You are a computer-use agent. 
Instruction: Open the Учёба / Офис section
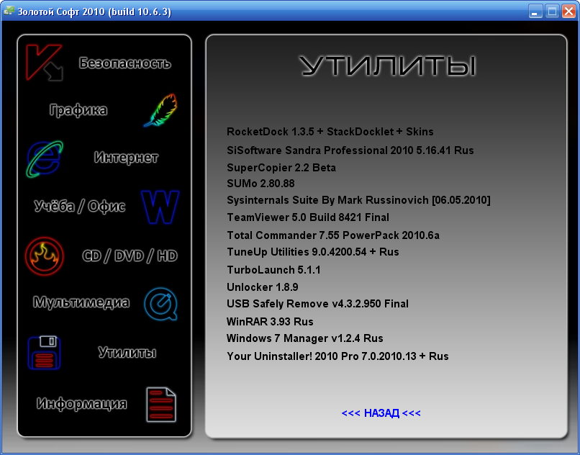(80, 206)
